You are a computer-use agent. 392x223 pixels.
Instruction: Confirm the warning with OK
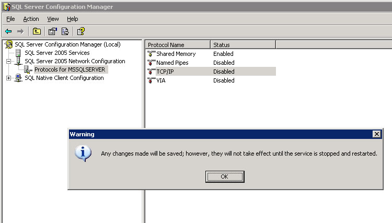[x=225, y=177]
